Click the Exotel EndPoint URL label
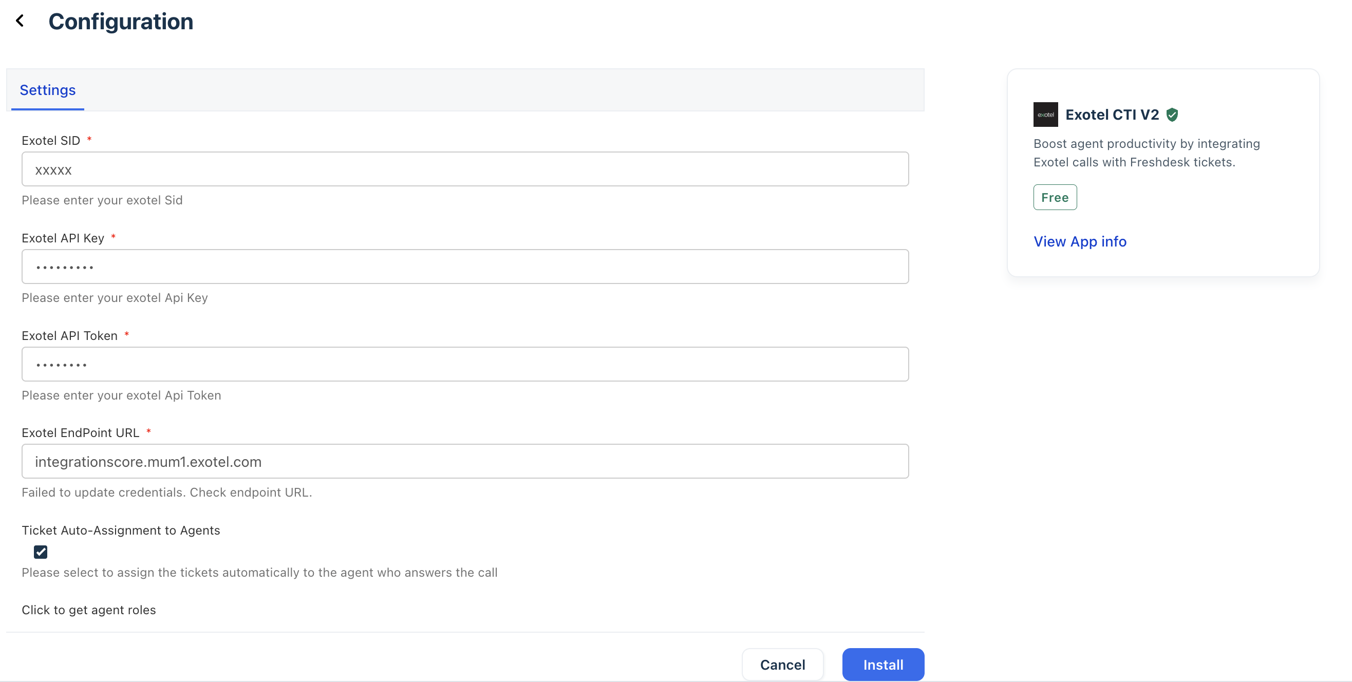Image resolution: width=1352 pixels, height=682 pixels. click(x=80, y=432)
